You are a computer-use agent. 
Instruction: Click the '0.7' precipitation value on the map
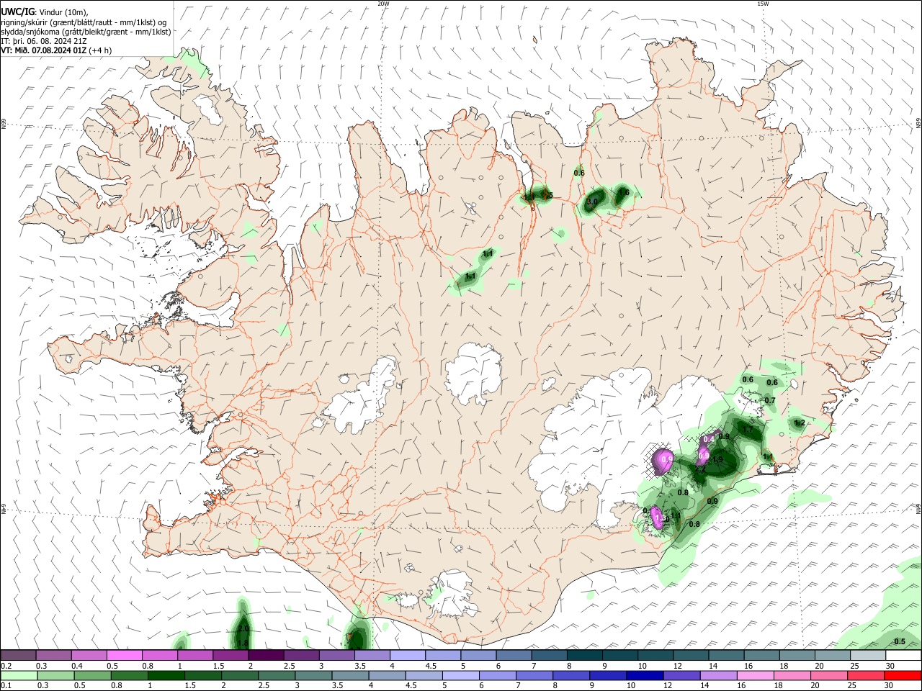[x=770, y=400]
